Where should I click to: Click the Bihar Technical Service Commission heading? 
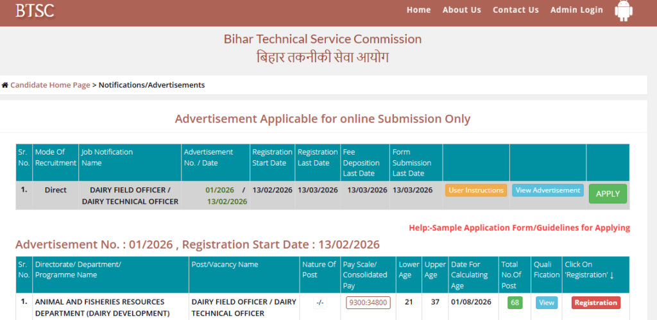[x=322, y=39]
